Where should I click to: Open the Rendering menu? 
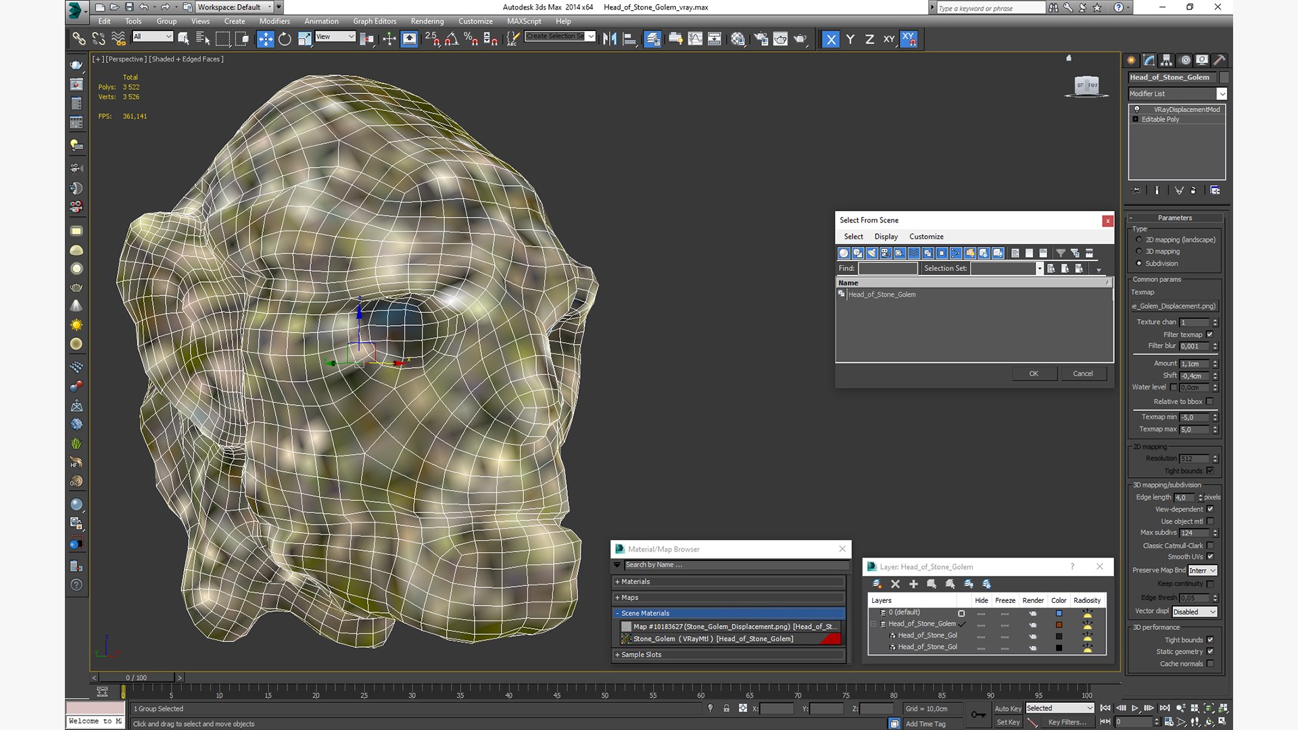point(427,22)
